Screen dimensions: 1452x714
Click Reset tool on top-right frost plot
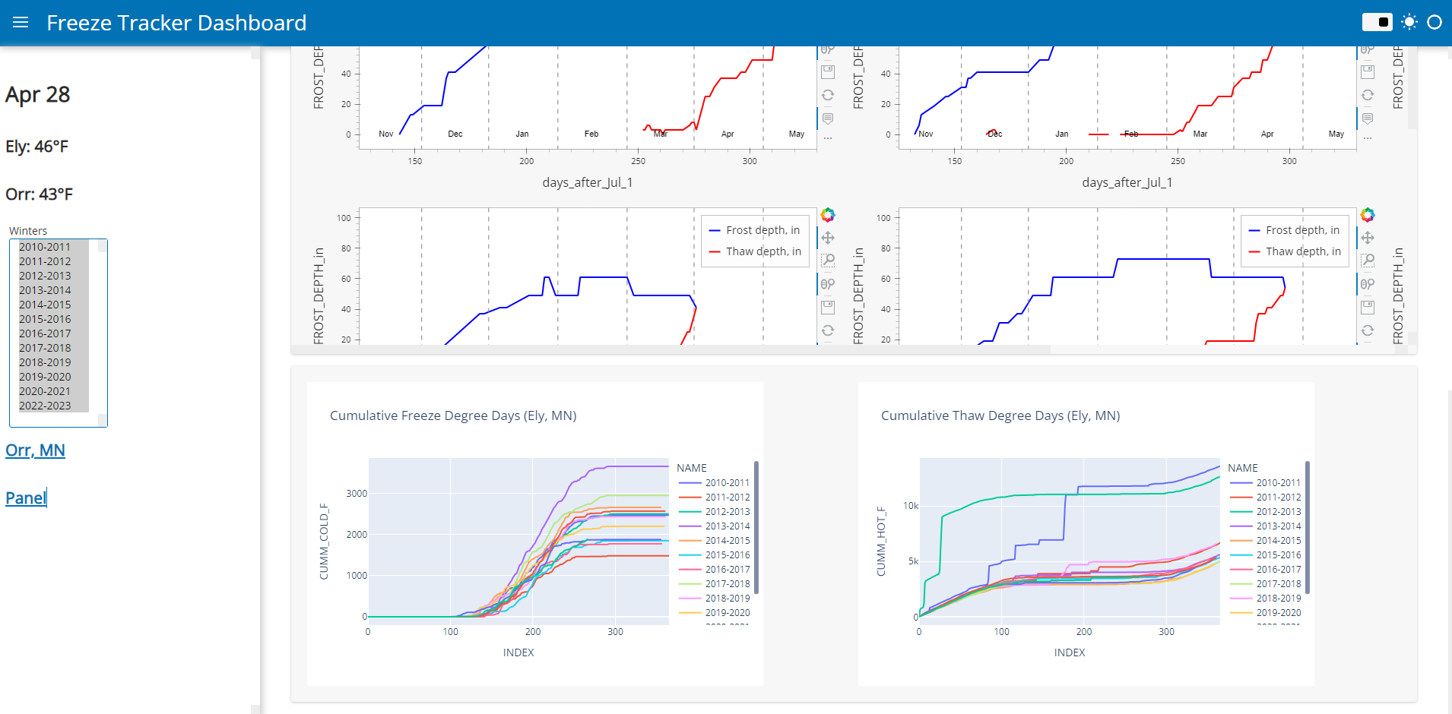1368,95
